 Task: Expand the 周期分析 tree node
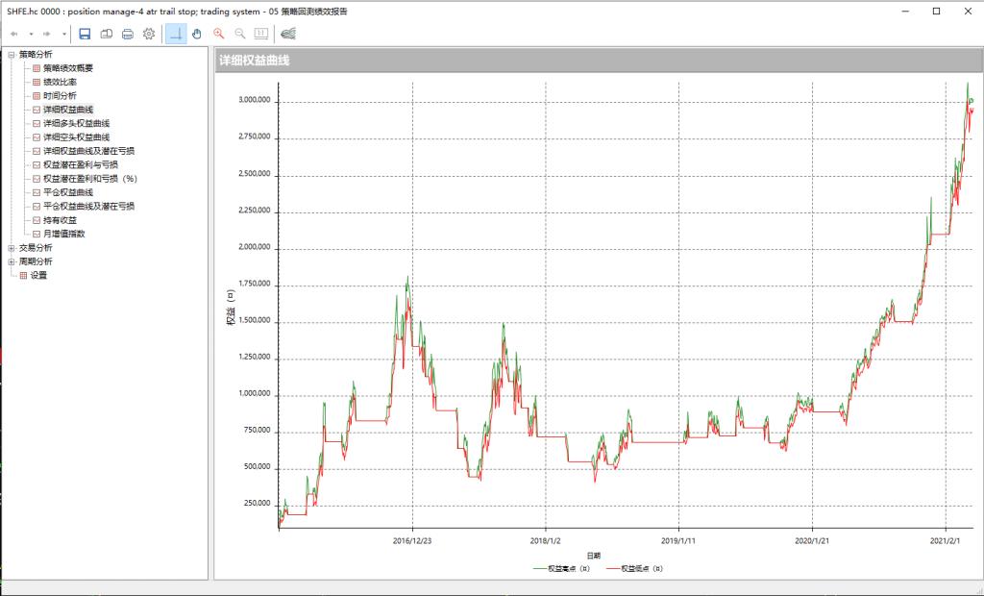click(12, 261)
